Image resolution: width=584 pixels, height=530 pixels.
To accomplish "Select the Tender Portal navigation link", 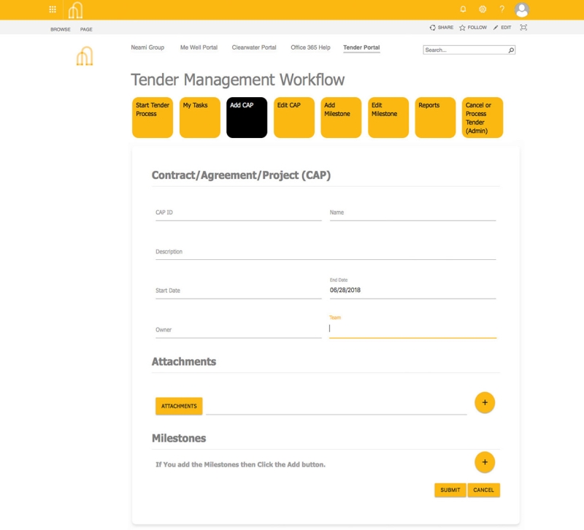I will [x=361, y=47].
